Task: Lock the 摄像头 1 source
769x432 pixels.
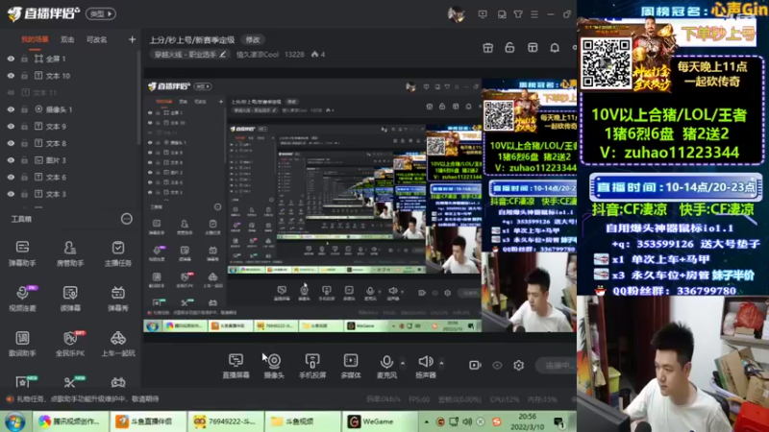Action: pos(24,109)
